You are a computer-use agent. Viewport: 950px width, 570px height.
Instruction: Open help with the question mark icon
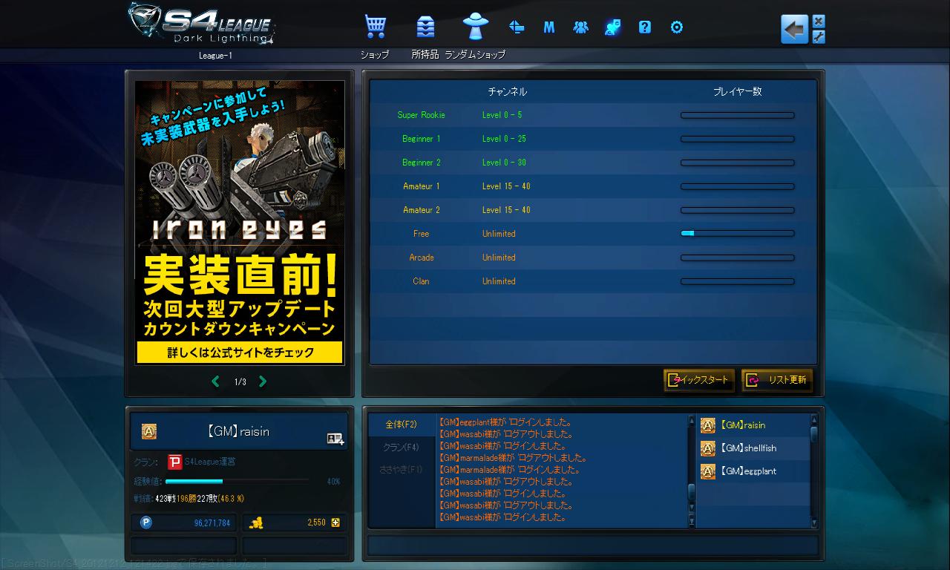point(645,27)
